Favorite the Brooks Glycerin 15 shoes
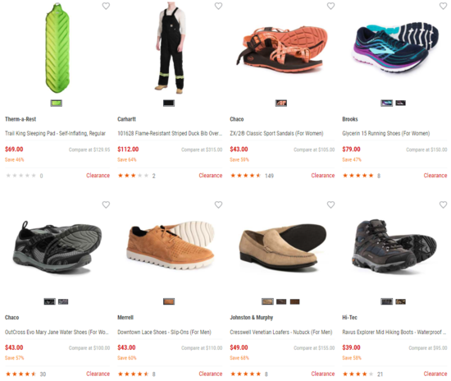451x381 pixels. pyautogui.click(x=444, y=6)
